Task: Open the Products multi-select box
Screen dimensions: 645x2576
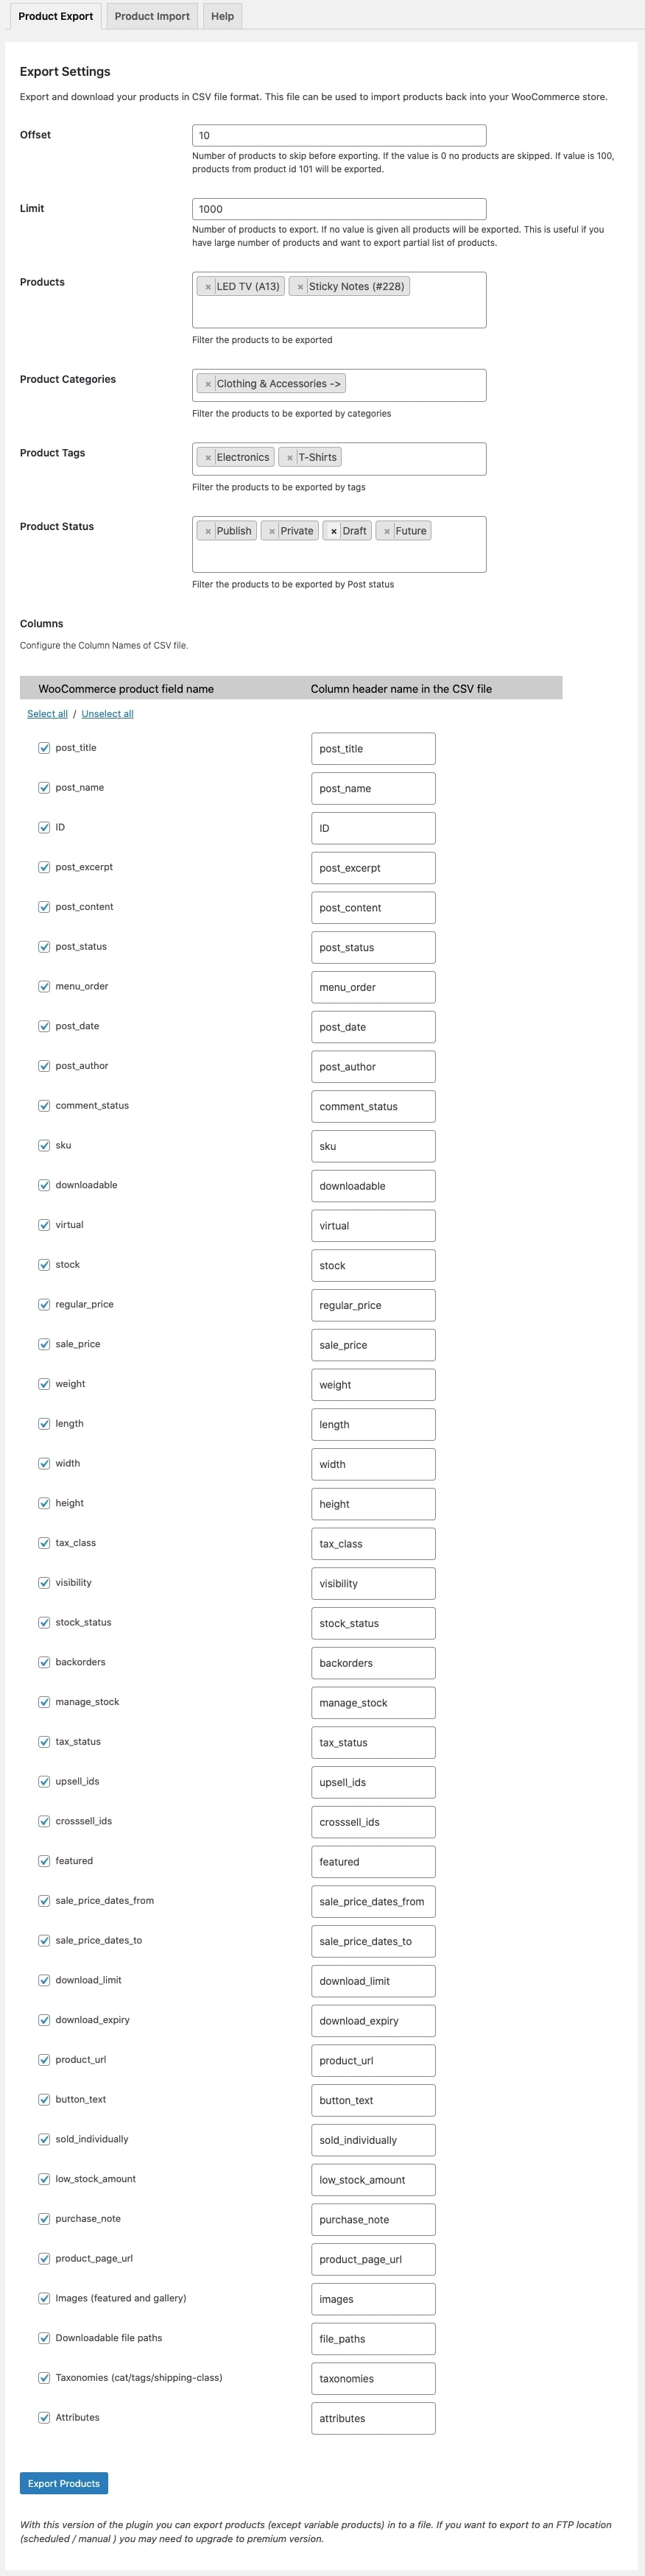Action: click(x=339, y=312)
